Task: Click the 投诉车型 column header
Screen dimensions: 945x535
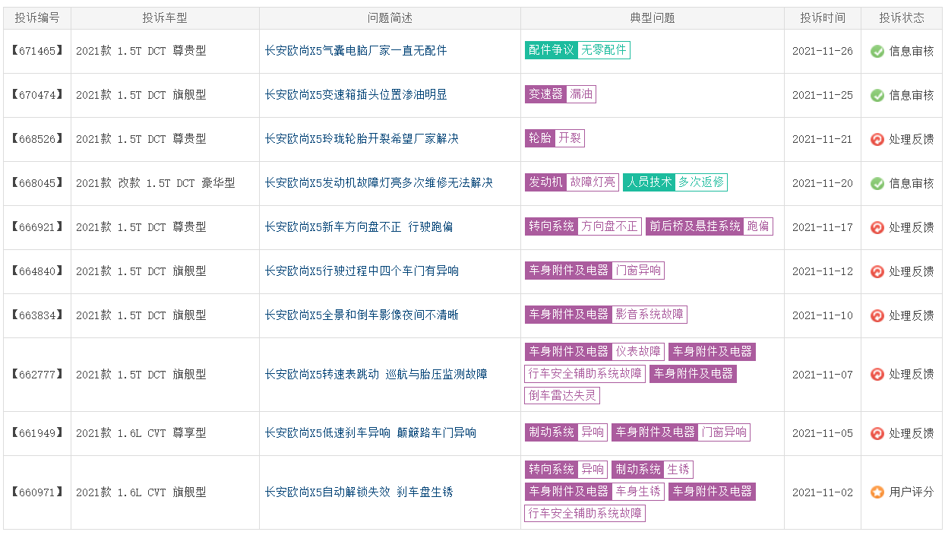Action: point(165,18)
